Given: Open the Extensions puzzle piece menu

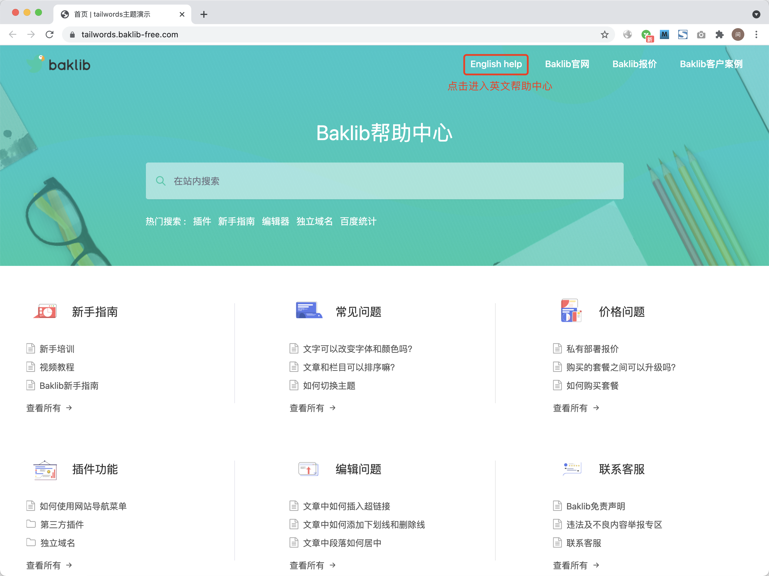Looking at the screenshot, I should coord(720,34).
